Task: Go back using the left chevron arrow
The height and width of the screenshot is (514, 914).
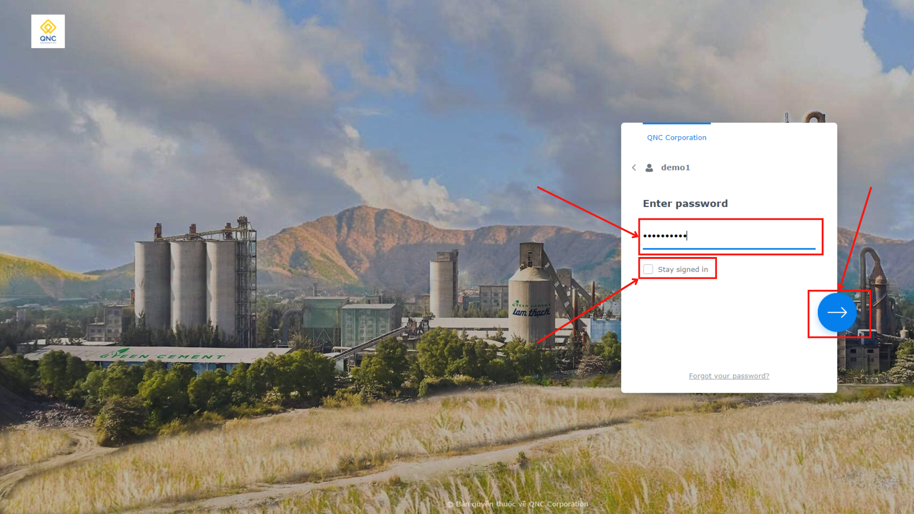Action: point(634,168)
